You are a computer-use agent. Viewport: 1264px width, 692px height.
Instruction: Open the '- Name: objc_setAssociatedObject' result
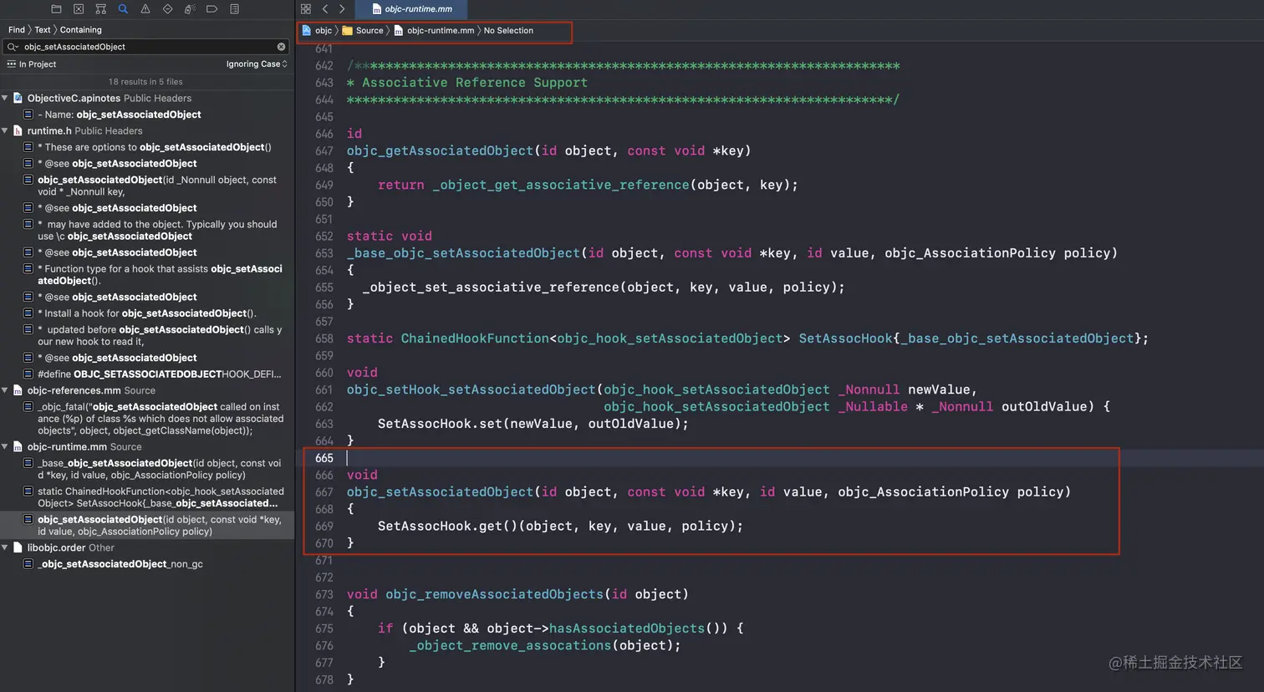point(147,114)
